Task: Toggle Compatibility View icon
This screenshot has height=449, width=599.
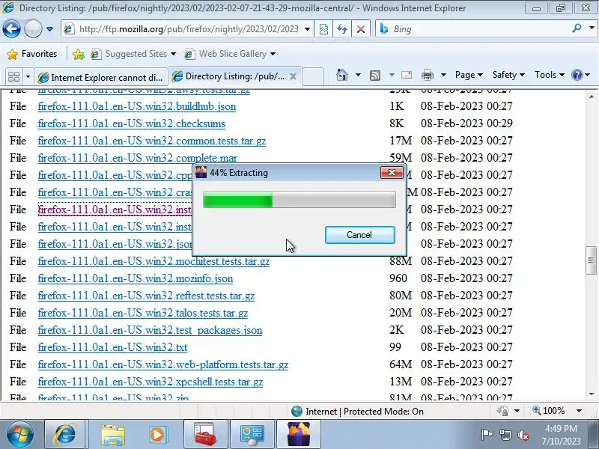Action: click(x=323, y=29)
